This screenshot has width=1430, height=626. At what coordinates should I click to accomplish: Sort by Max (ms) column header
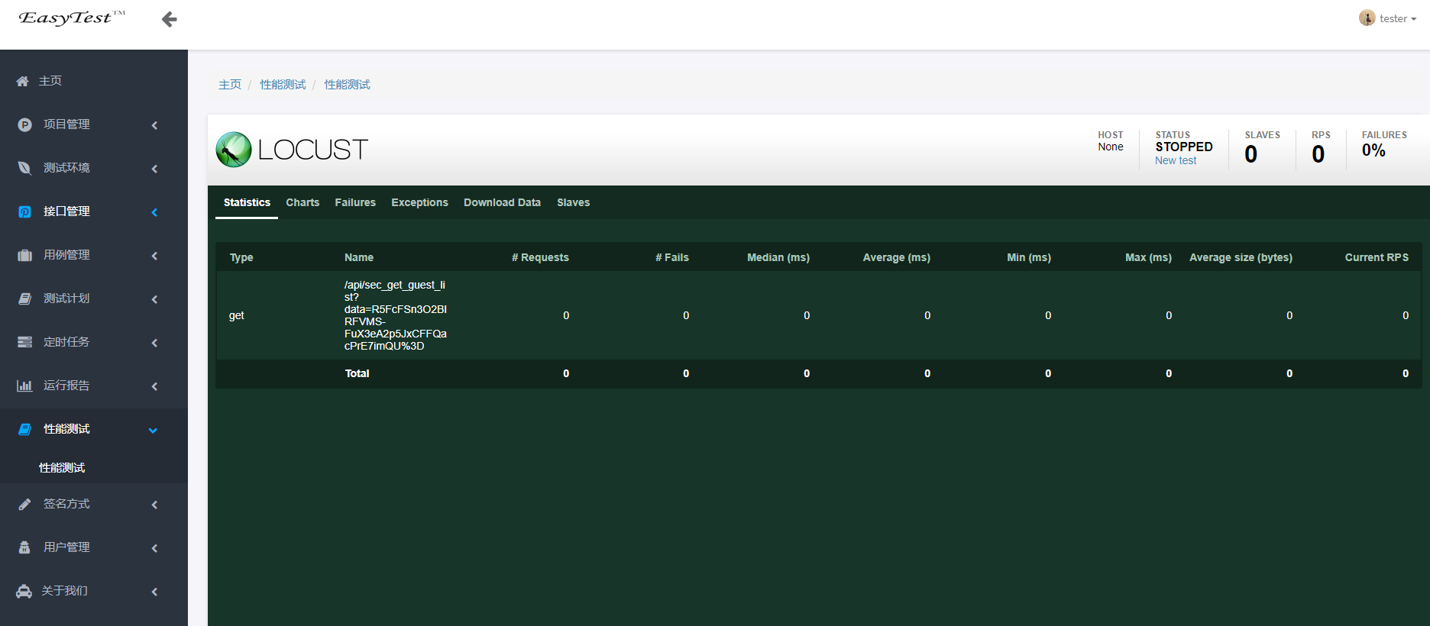(1148, 257)
